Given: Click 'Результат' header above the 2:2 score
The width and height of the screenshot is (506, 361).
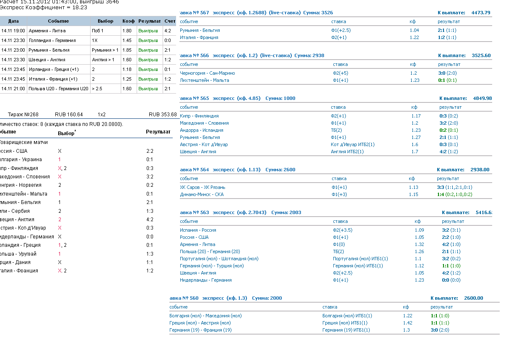Looking at the screenshot, I should pos(158,132).
